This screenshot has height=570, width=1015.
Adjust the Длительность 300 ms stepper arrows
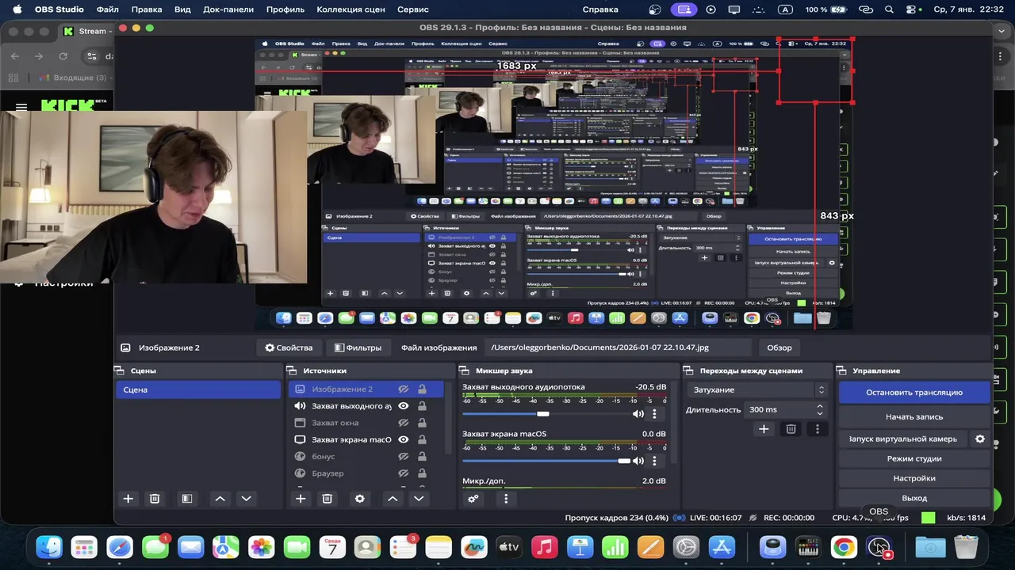819,409
